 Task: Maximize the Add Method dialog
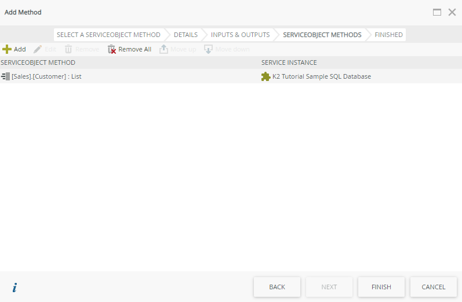[x=437, y=12]
